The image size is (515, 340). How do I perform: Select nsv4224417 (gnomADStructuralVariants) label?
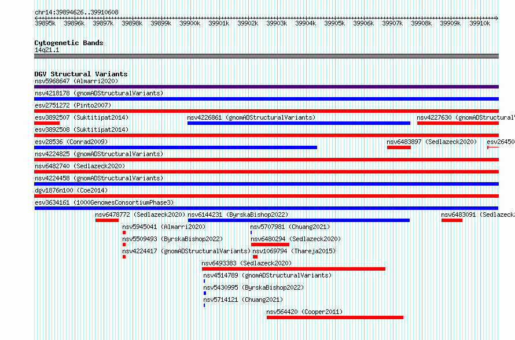pyautogui.click(x=186, y=251)
